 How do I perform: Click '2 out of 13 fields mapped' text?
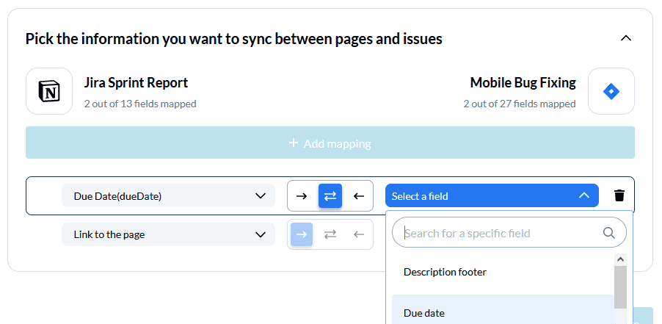[140, 104]
